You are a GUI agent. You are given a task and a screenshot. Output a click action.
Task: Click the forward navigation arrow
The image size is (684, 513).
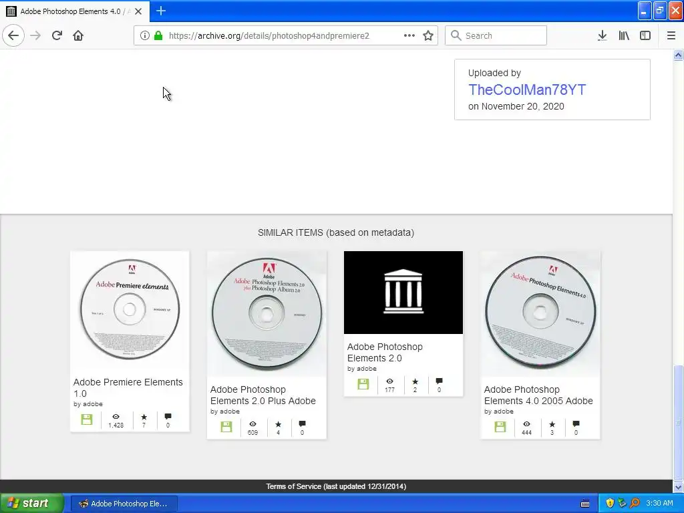(35, 35)
